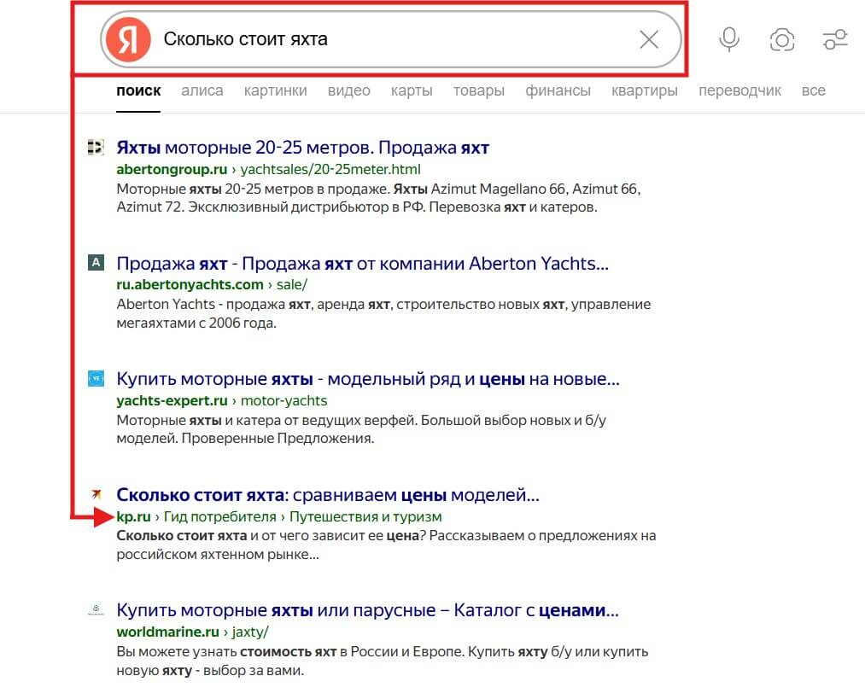Expand 'все' services list
This screenshot has height=699, width=865.
coord(813,90)
